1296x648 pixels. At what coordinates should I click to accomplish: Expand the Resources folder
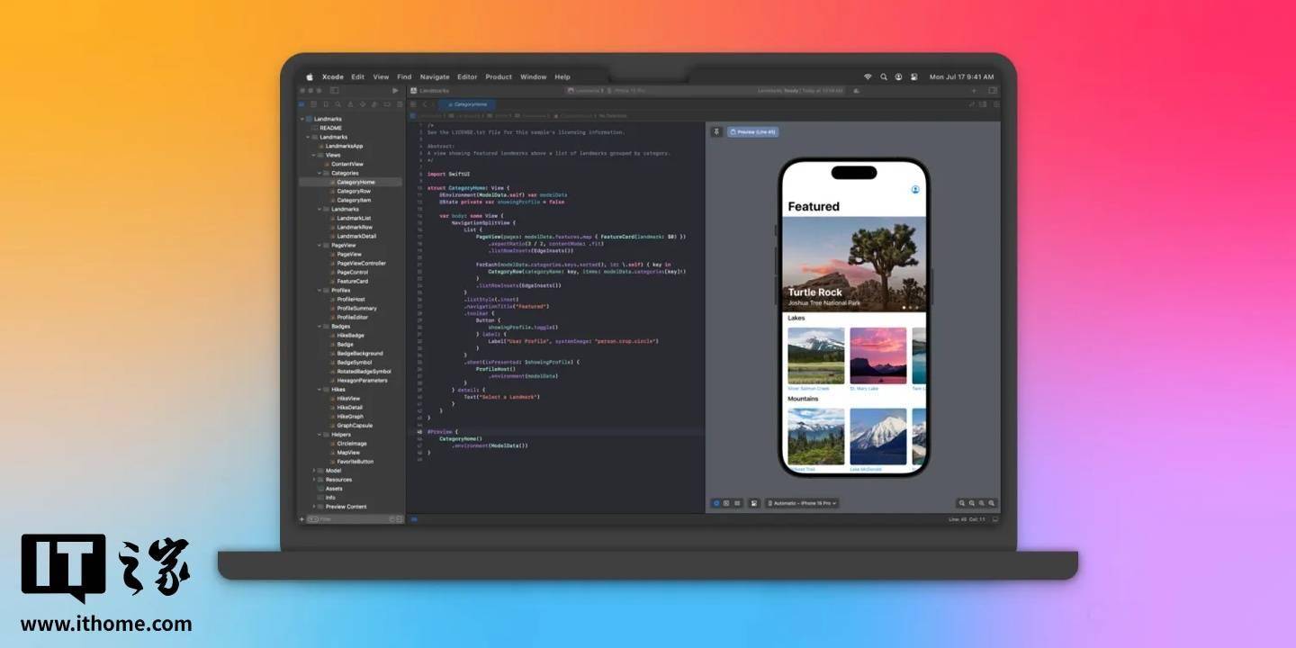point(313,479)
